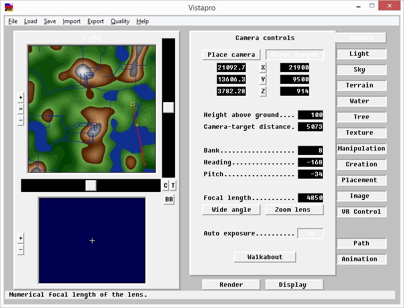The image size is (404, 308).
Task: Open the Import menu
Action: pos(71,21)
